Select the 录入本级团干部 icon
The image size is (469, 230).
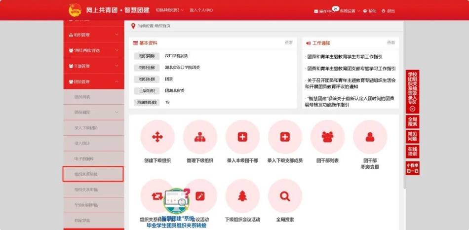click(242, 137)
